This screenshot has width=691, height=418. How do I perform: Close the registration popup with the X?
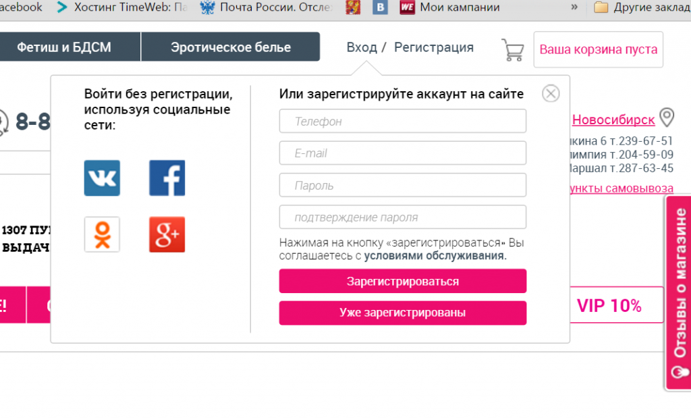pos(550,93)
